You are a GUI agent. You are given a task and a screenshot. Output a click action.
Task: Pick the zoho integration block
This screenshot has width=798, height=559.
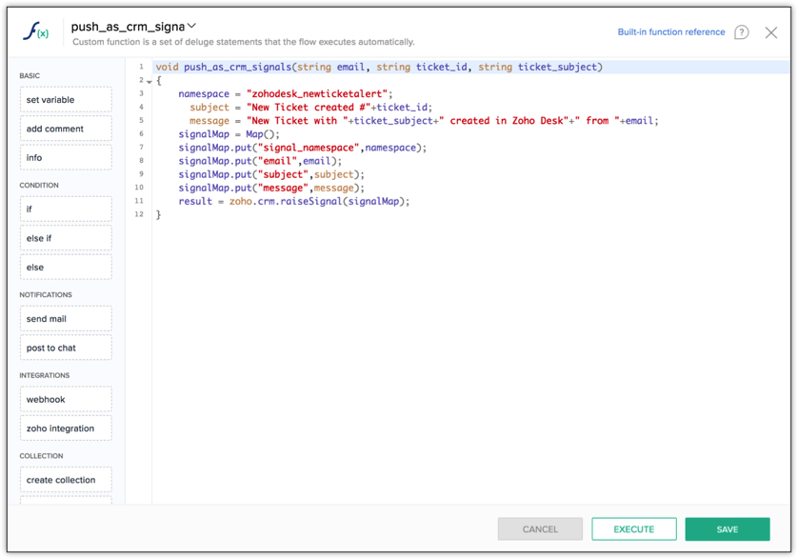66,429
